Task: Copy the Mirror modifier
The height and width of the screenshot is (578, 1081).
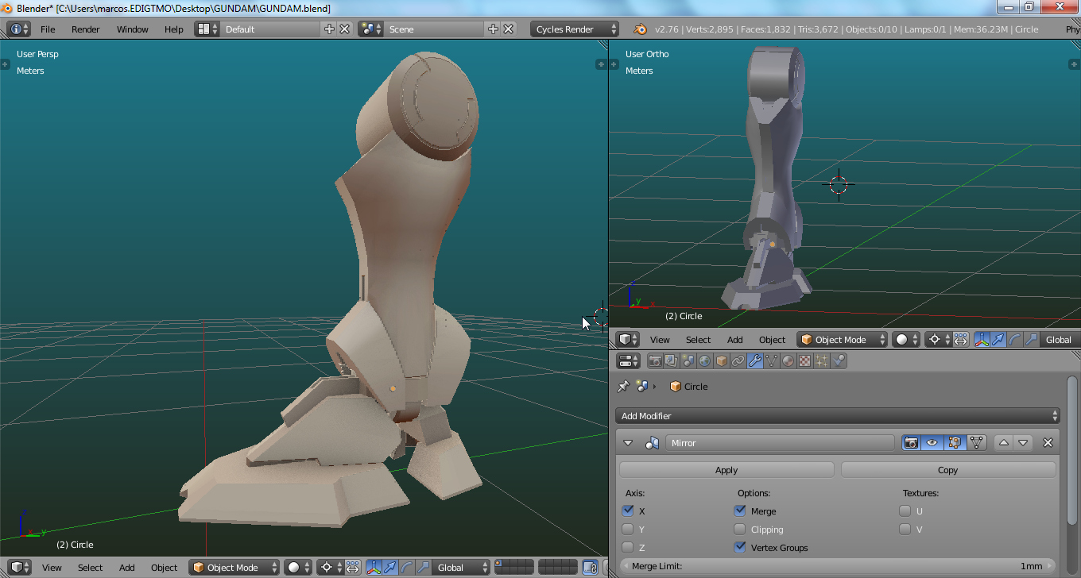Action: (948, 470)
